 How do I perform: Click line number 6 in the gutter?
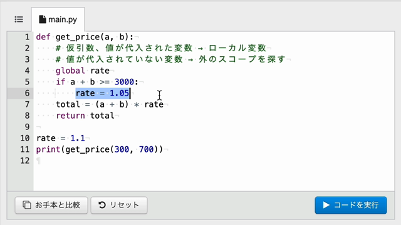click(x=27, y=93)
